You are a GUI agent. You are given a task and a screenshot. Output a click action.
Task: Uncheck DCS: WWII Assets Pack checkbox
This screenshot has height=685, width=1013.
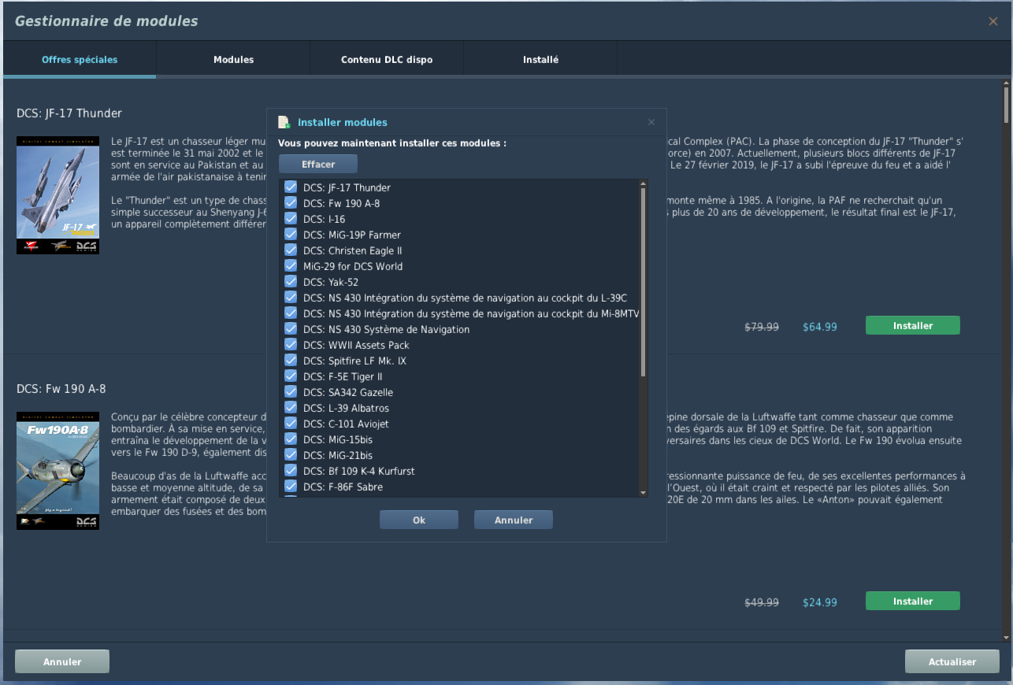pyautogui.click(x=291, y=345)
